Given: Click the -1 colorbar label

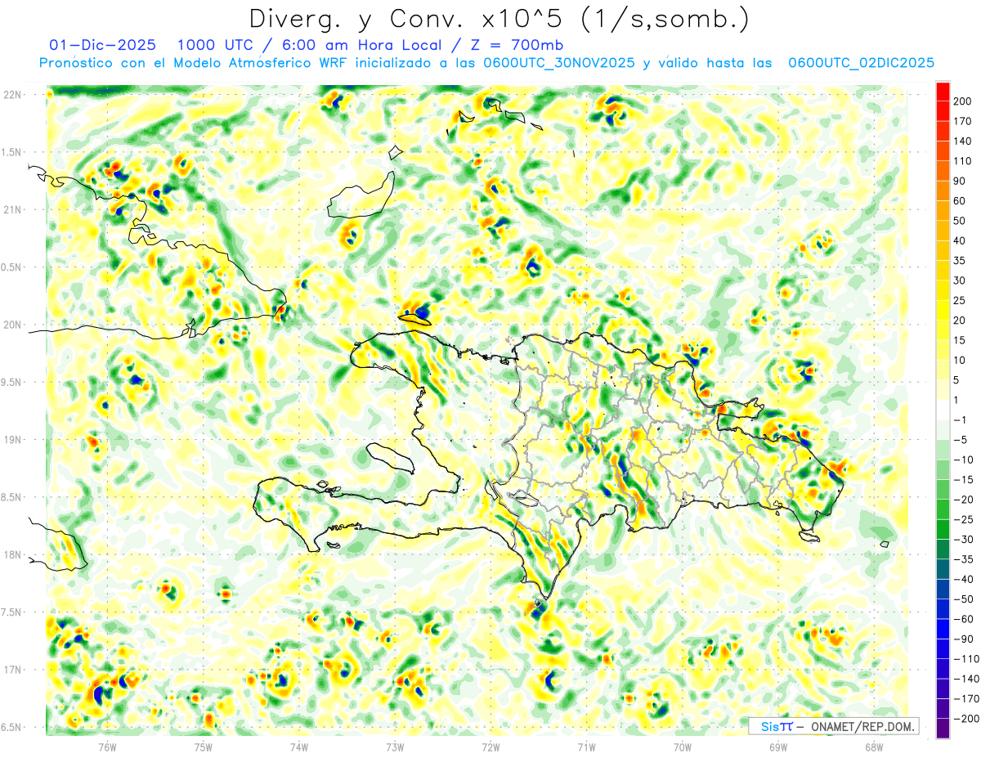Looking at the screenshot, I should [961, 420].
